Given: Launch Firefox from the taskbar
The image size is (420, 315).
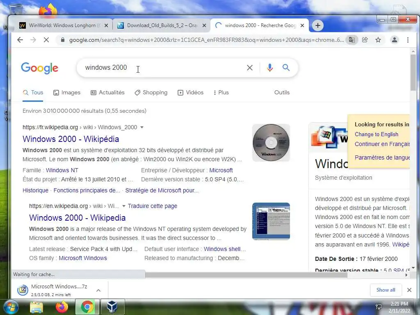Looking at the screenshot, I should (x=62, y=307).
